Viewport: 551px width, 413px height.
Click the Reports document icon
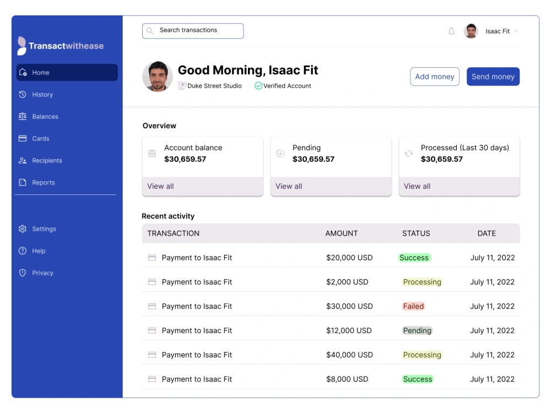[23, 182]
